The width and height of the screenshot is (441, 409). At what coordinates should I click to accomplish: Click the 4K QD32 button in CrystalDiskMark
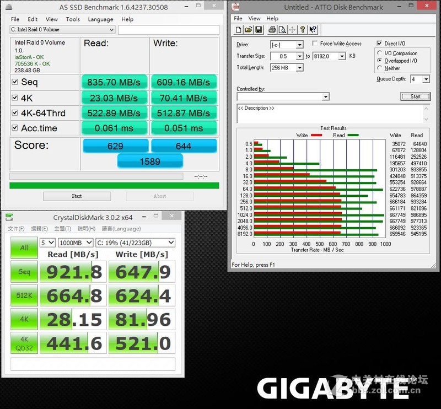(24, 343)
